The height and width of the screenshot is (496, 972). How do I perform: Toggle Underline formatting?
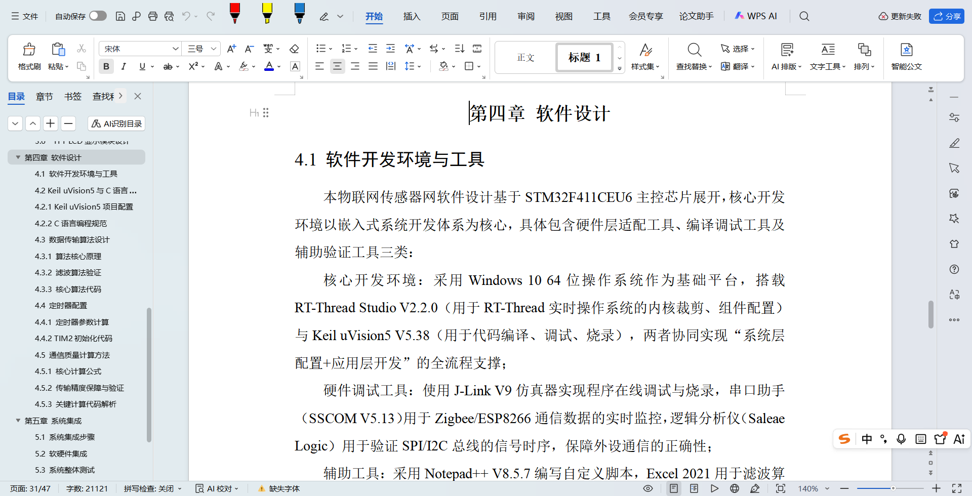click(x=142, y=66)
